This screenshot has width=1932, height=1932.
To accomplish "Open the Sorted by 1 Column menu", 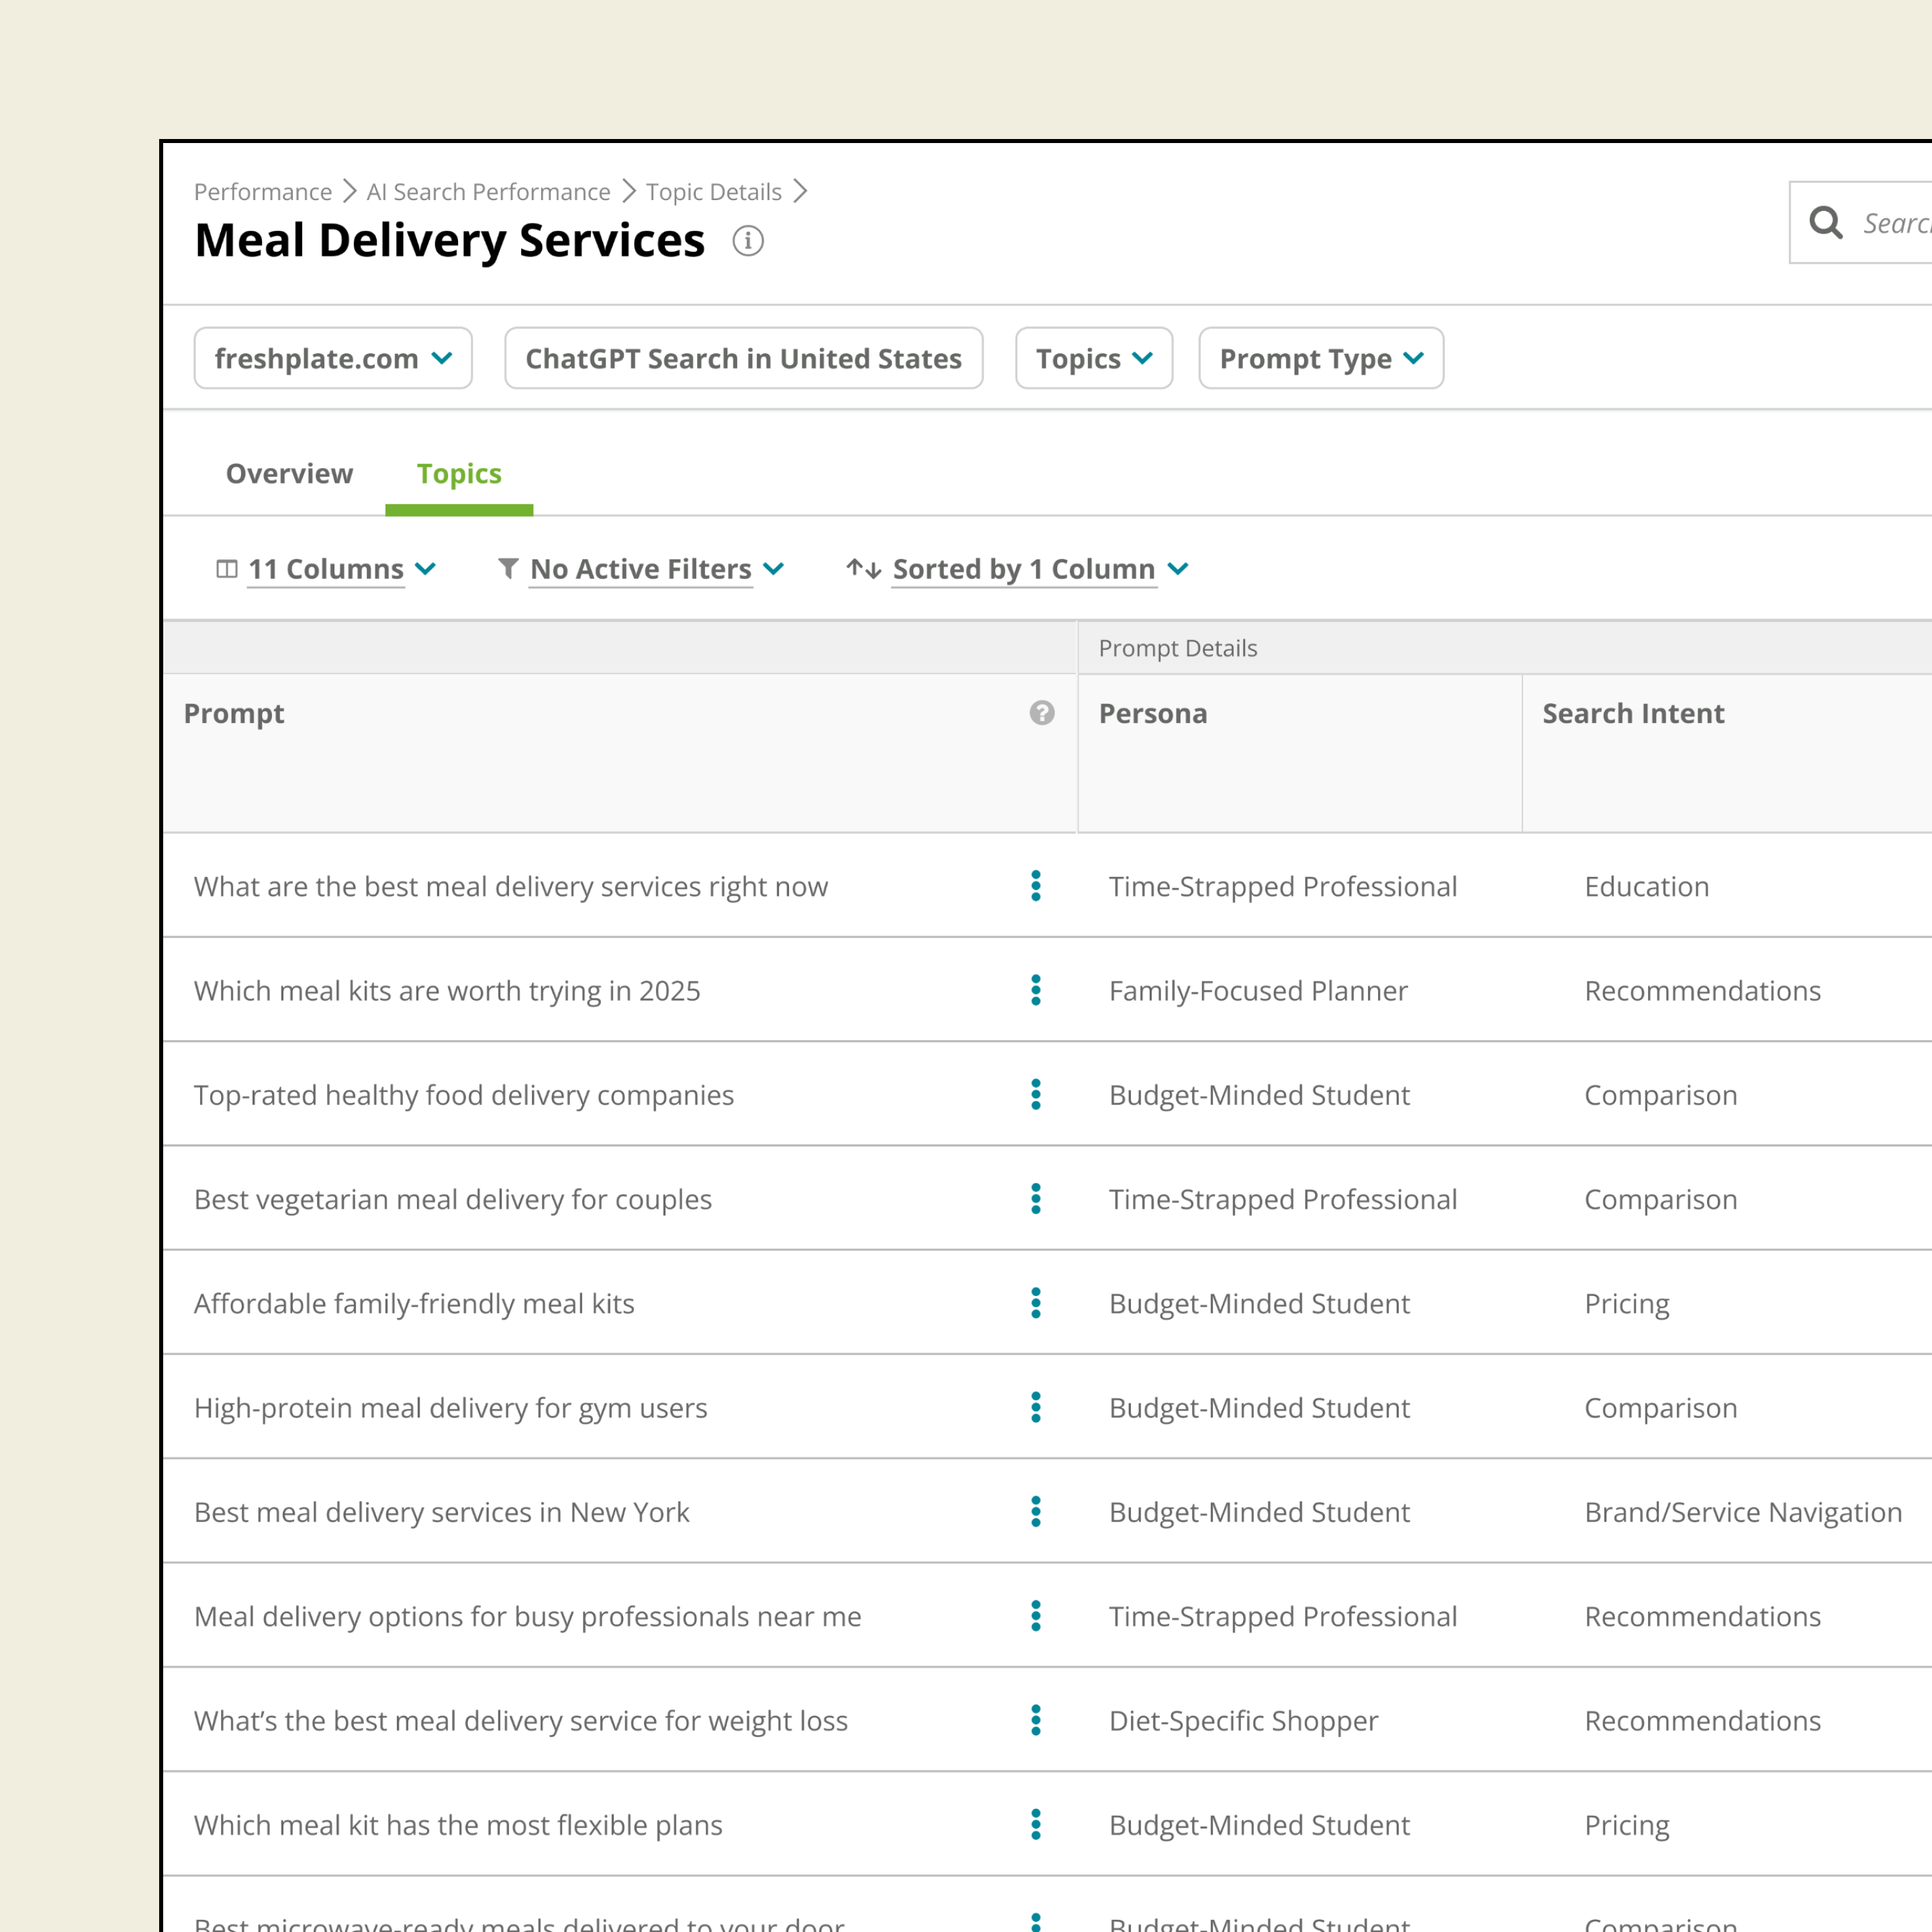I will coord(1023,569).
